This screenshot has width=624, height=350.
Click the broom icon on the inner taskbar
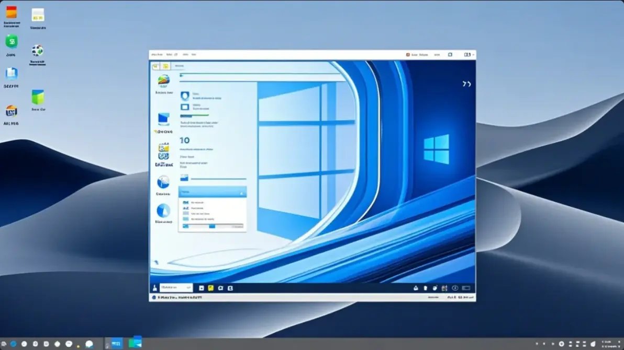tap(155, 288)
